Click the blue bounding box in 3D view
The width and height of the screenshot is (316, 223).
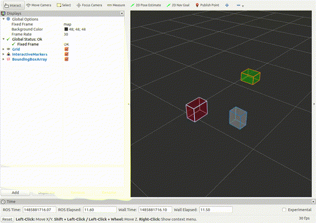238,118
